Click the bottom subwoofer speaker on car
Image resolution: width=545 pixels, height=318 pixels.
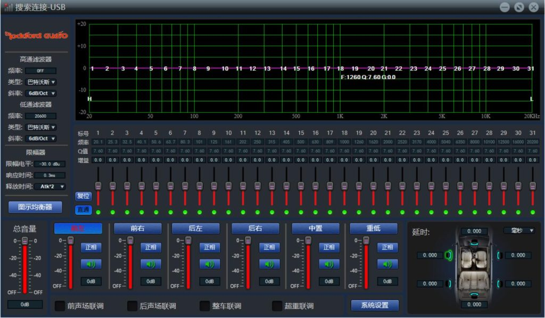(x=474, y=295)
